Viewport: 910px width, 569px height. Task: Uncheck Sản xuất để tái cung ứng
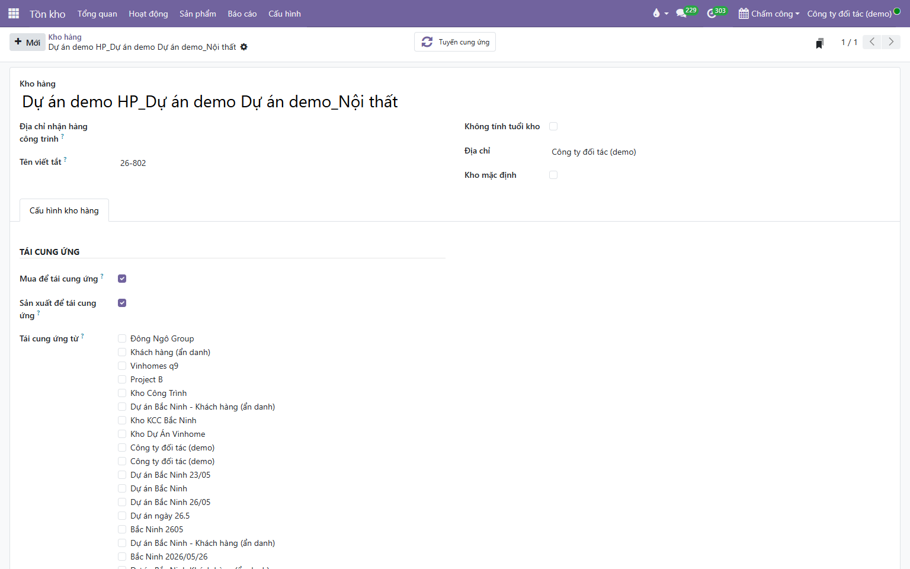[x=122, y=303]
